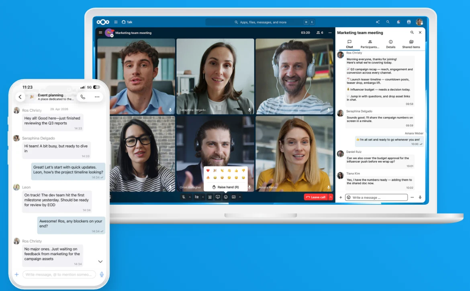Open the call participant count showing 6

click(x=320, y=33)
